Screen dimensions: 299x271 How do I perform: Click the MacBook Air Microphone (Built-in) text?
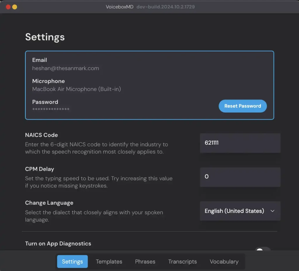coord(77,89)
